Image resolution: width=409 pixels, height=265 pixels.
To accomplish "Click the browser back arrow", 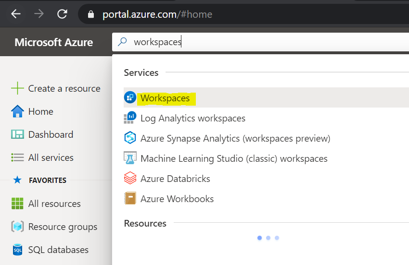I will (16, 14).
